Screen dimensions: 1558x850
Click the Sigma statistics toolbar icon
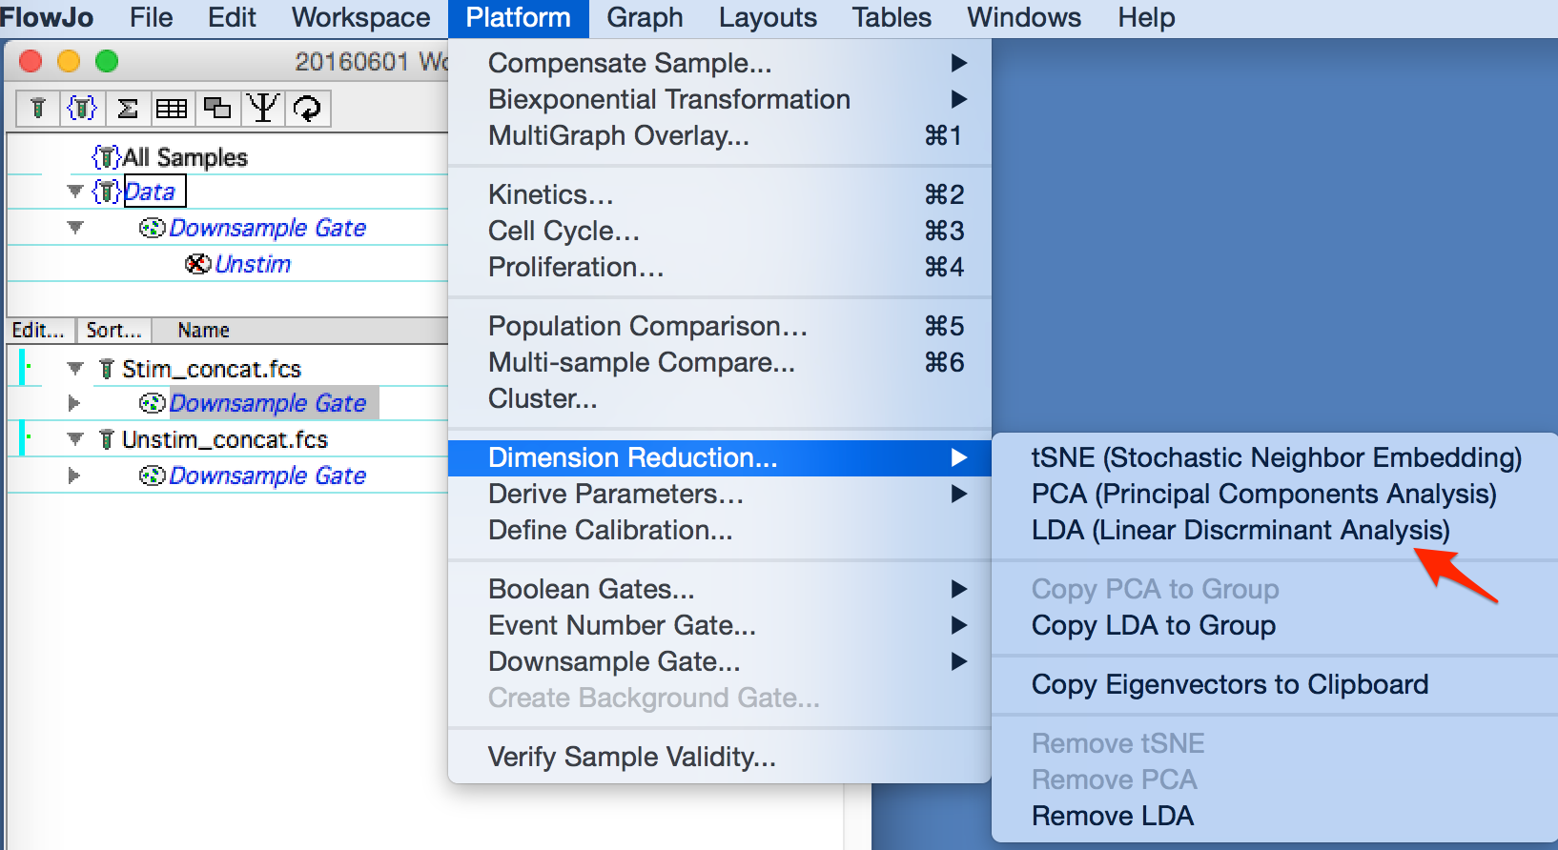[x=127, y=109]
